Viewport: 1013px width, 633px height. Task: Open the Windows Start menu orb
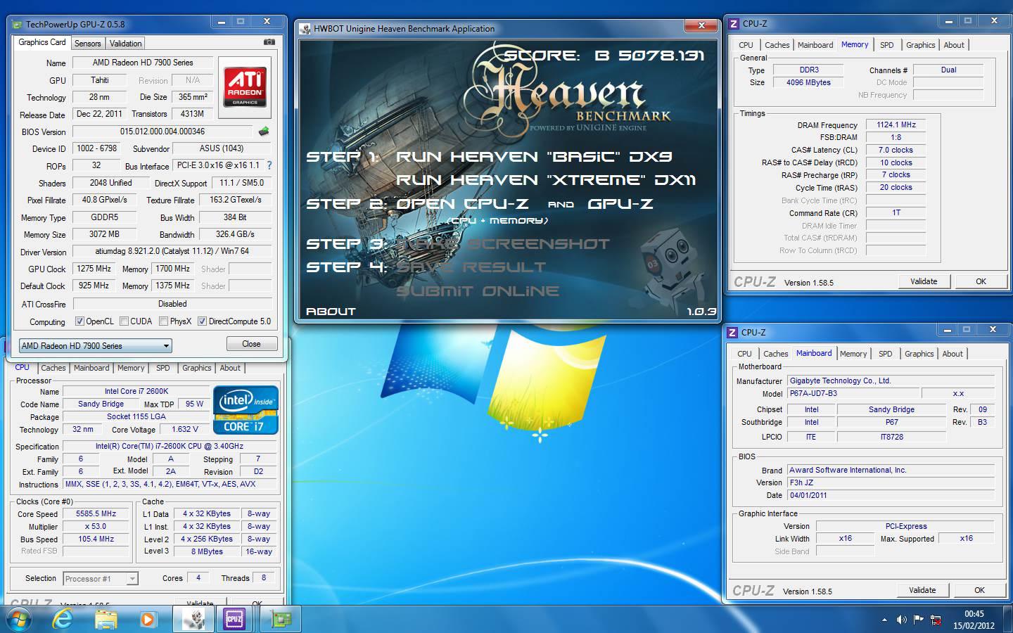click(x=19, y=619)
